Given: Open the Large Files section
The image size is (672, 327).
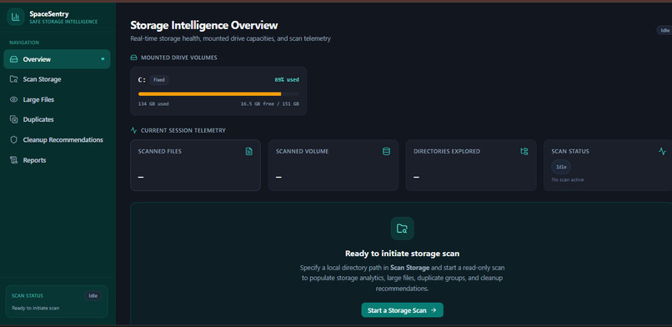Looking at the screenshot, I should click(x=57, y=99).
